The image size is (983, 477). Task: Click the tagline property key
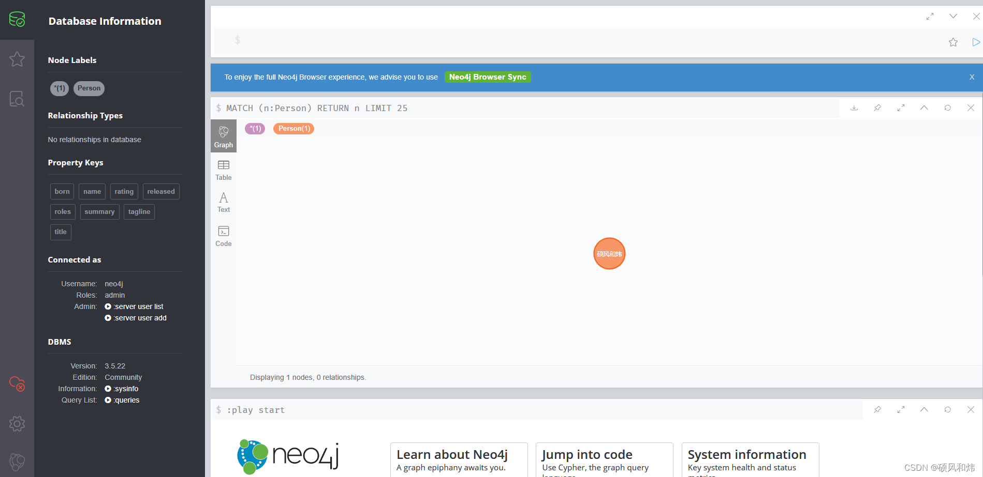tap(139, 212)
